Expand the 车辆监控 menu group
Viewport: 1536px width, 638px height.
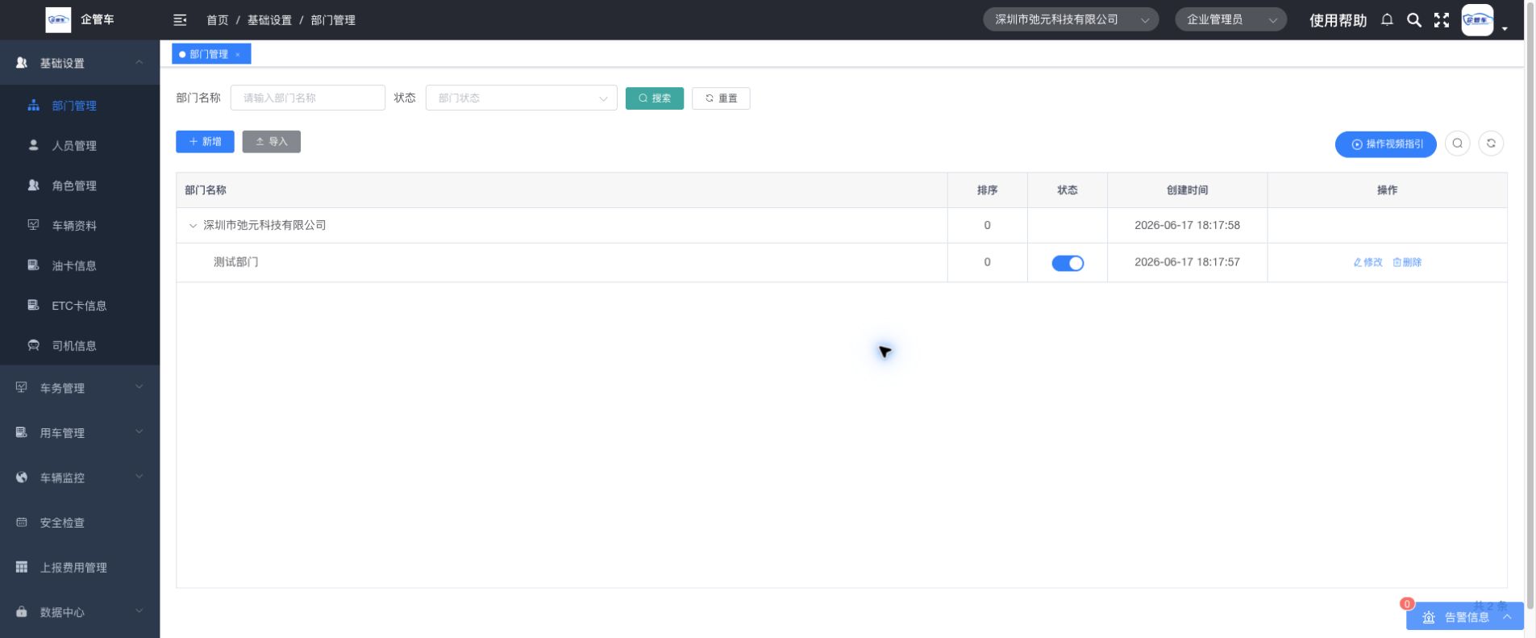pyautogui.click(x=80, y=477)
